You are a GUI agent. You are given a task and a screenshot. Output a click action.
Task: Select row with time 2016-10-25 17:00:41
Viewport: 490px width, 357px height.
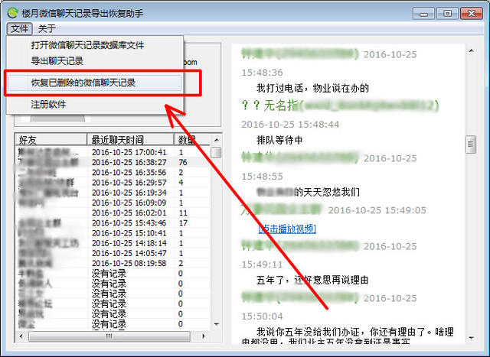pyautogui.click(x=113, y=152)
